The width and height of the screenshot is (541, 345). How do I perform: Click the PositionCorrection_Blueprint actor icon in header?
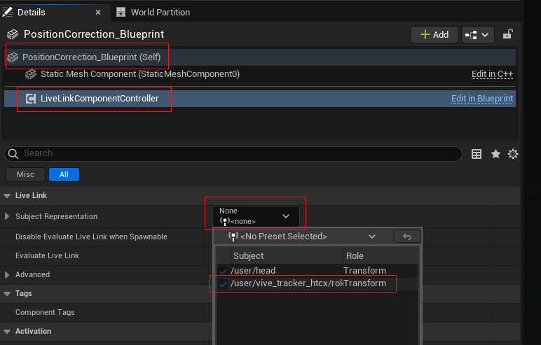click(x=12, y=34)
